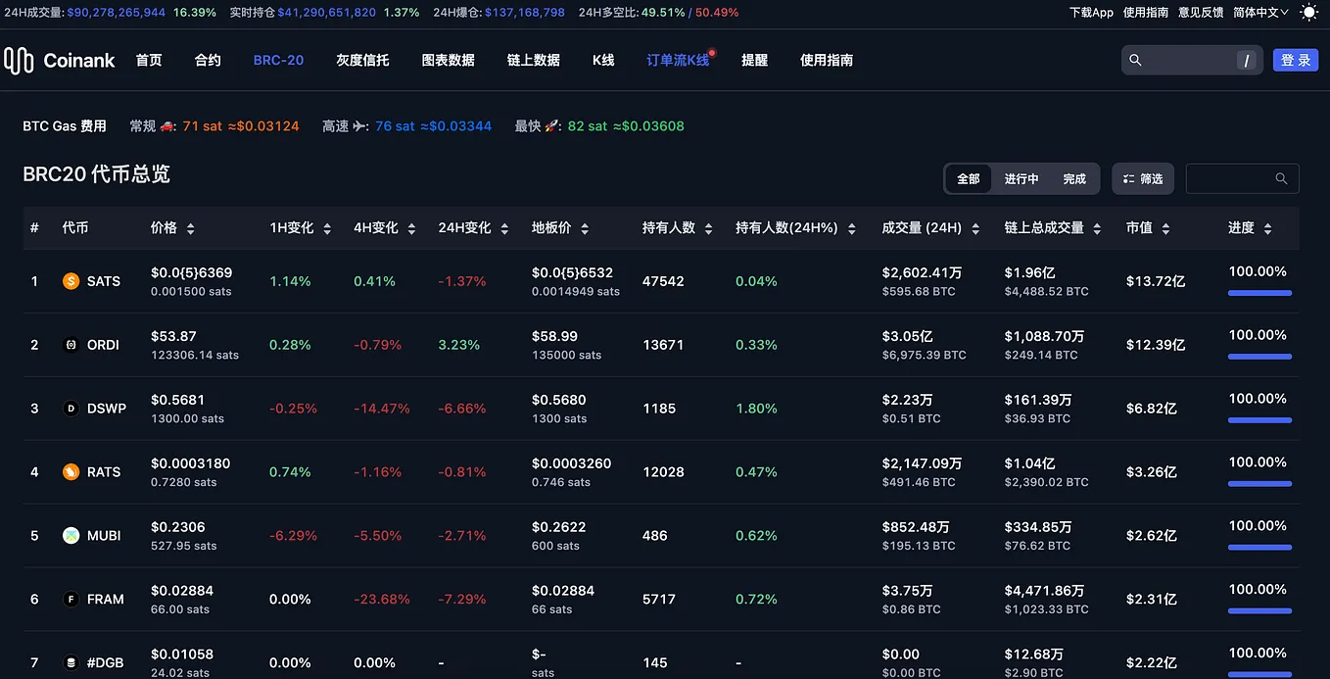The image size is (1330, 679).
Task: Click the 最快 gas fee 82 sat
Action: tap(588, 126)
